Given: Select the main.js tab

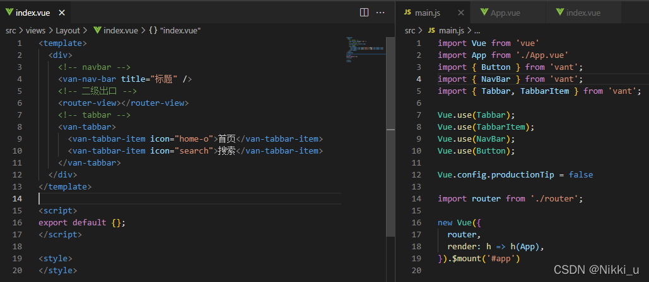Looking at the screenshot, I should coord(433,13).
